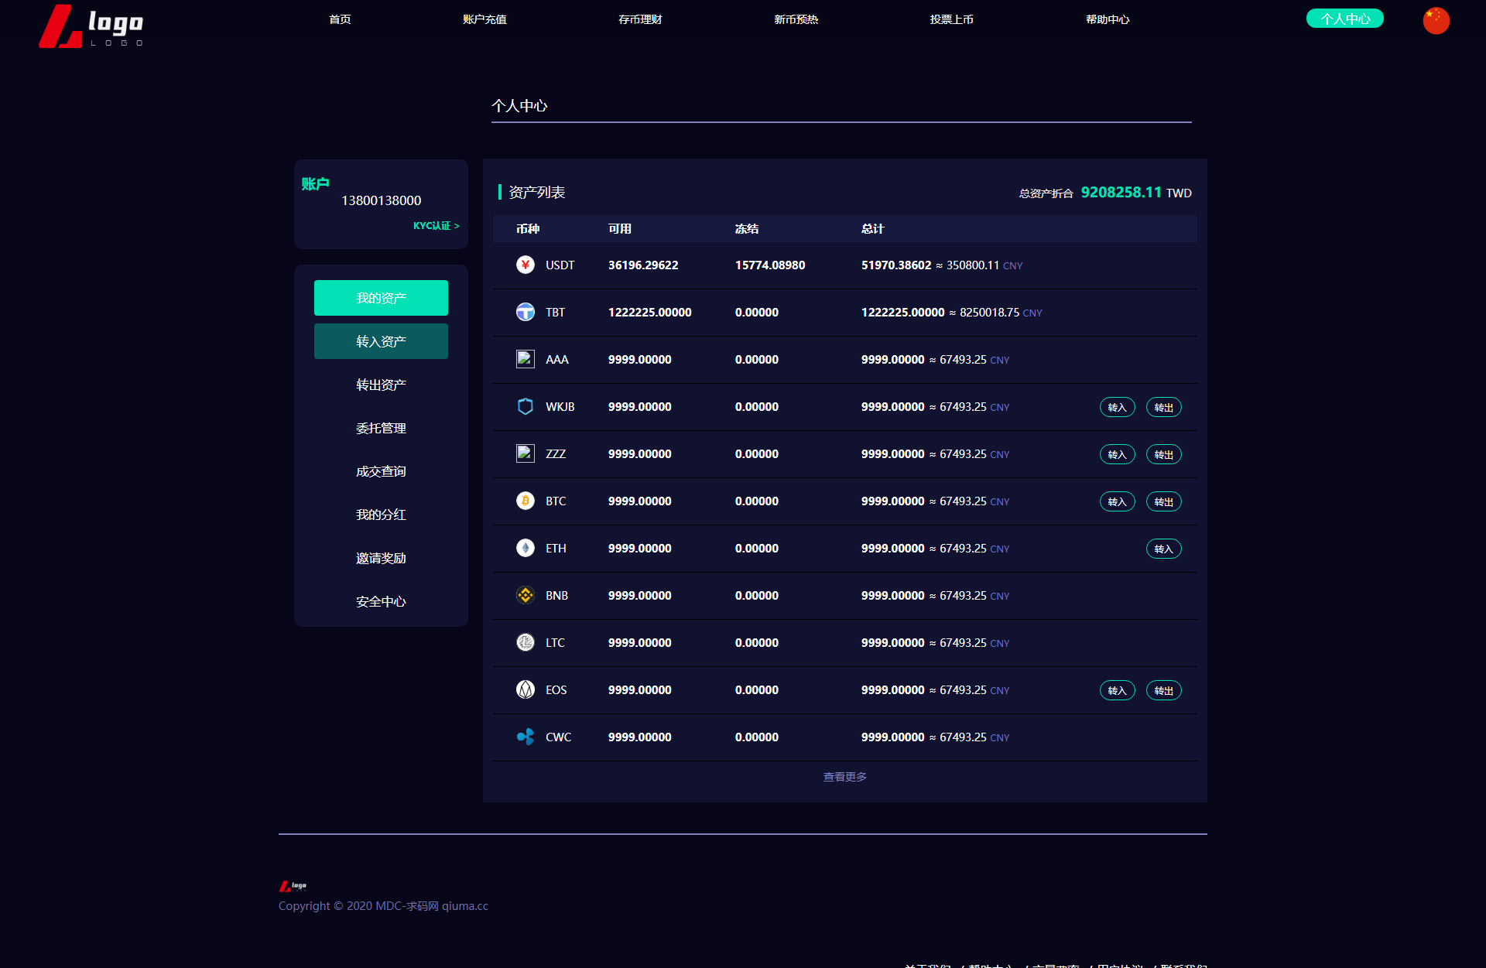This screenshot has width=1486, height=968.
Task: Click the CWC coin icon
Action: click(x=526, y=737)
